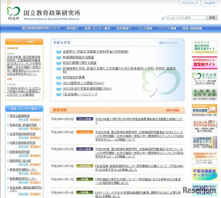Image resolution: width=221 pixels, height=198 pixels.
Task: Click プレス発表 tag for 10月25日 entry
Action: (x=85, y=119)
